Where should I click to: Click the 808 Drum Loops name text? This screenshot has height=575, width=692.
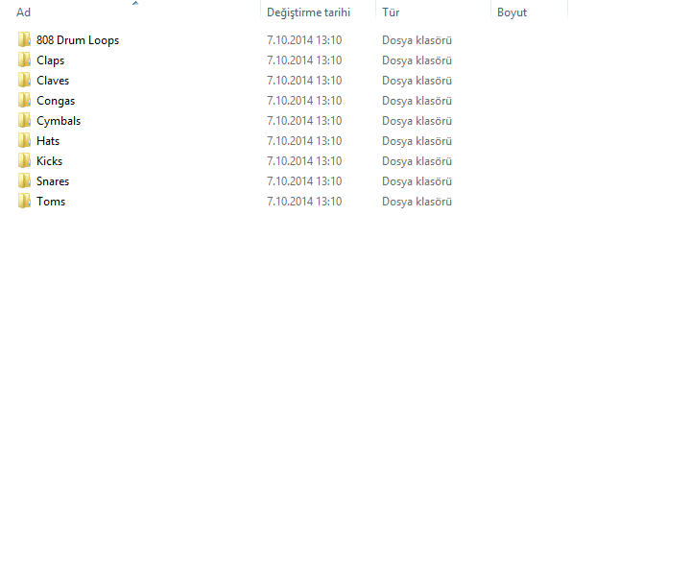[78, 40]
